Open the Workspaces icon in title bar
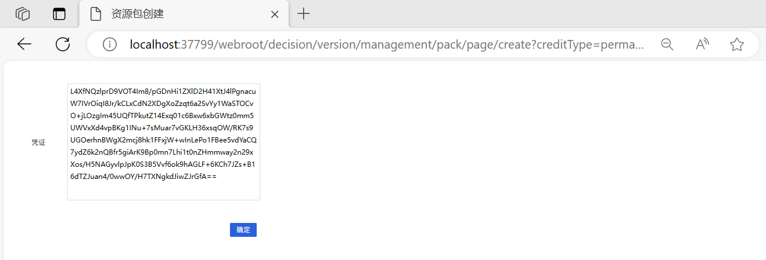Screen dimensions: 766x260 pyautogui.click(x=23, y=14)
